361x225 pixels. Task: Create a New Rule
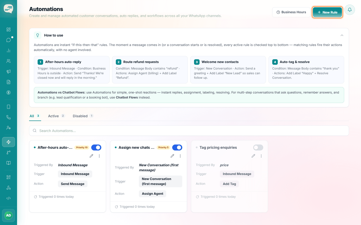327,12
